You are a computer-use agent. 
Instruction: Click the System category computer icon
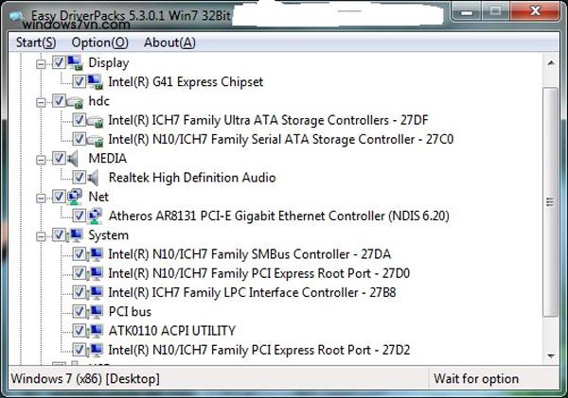[76, 234]
